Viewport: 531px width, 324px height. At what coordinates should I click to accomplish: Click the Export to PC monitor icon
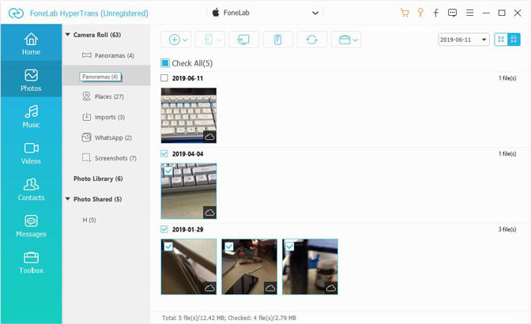[243, 40]
